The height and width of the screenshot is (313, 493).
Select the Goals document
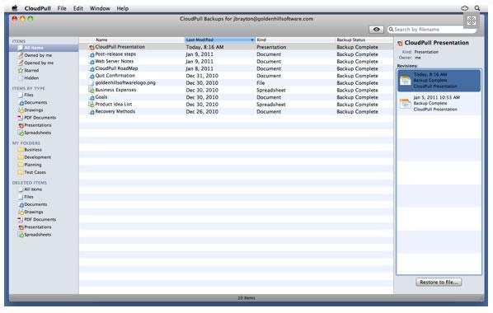101,97
